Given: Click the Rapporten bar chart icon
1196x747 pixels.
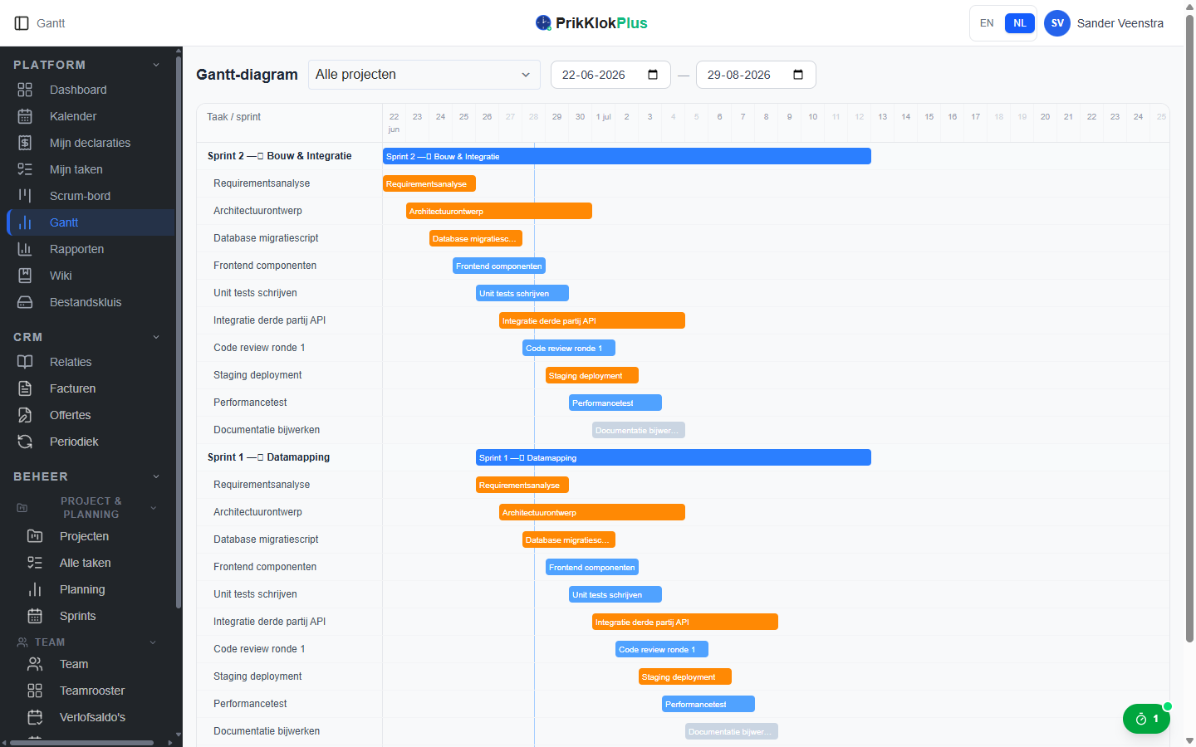Looking at the screenshot, I should [x=25, y=249].
